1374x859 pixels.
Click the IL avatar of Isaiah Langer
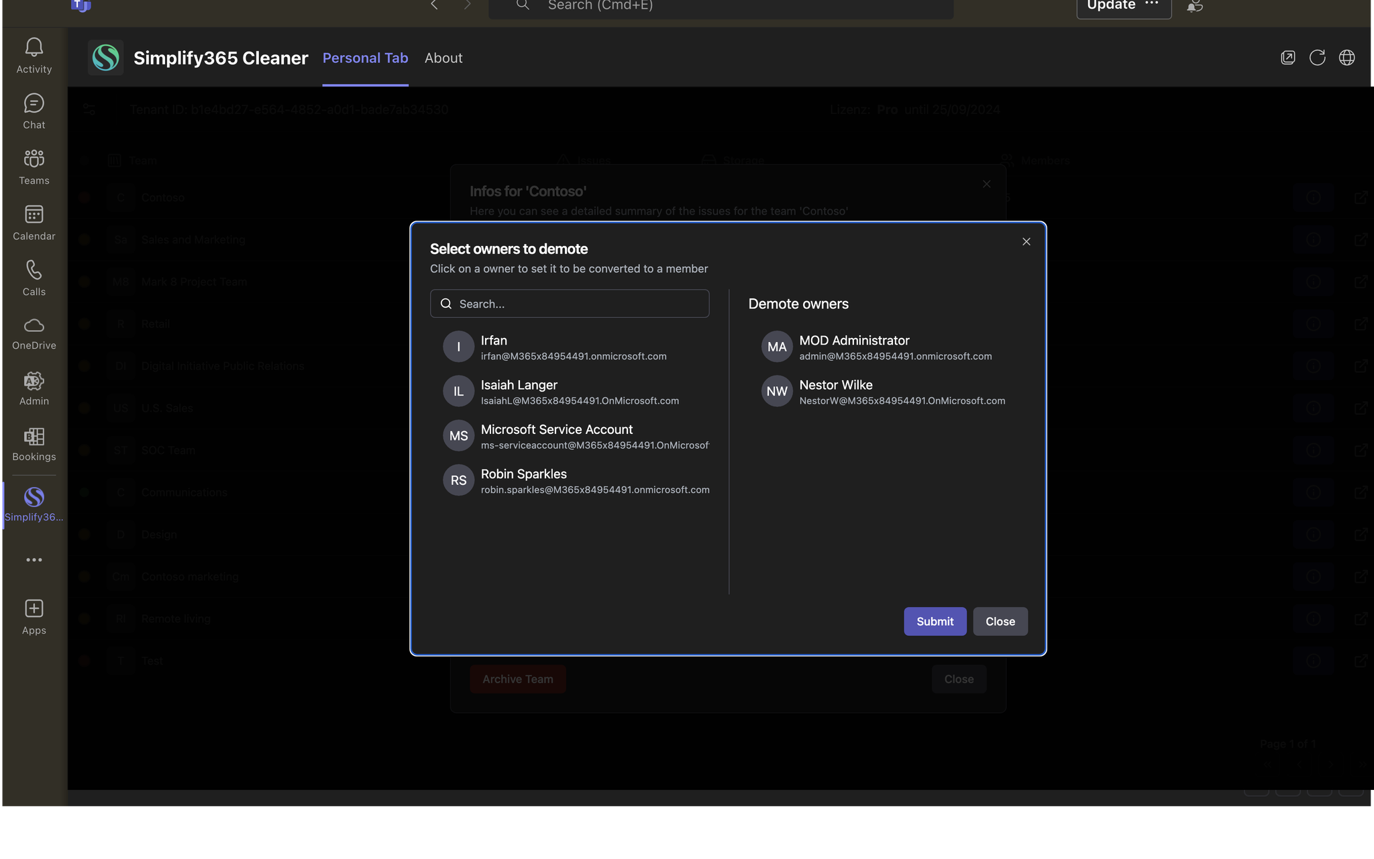(458, 392)
